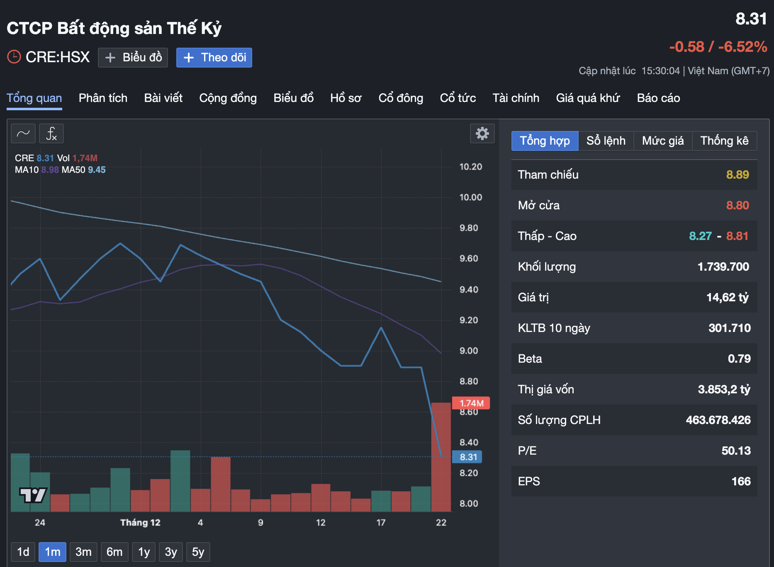Open the fx indicators icon
Image resolution: width=774 pixels, height=567 pixels.
tap(51, 133)
